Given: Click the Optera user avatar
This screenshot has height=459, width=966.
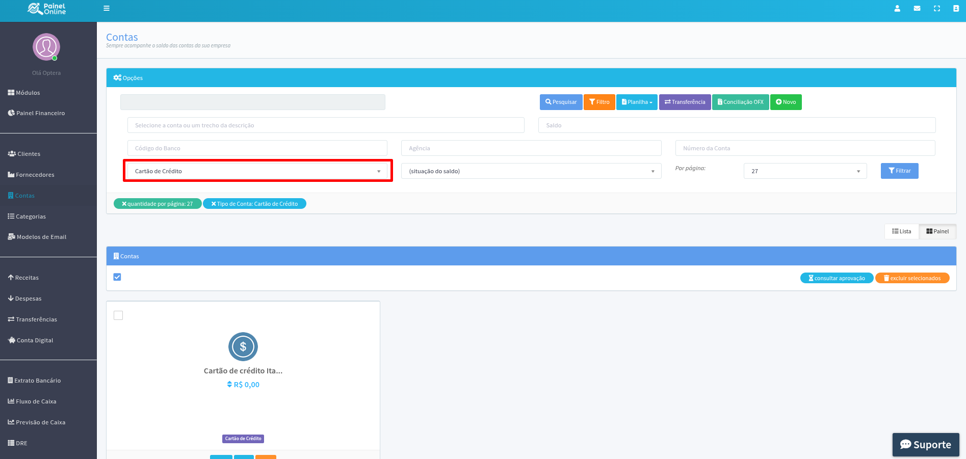Looking at the screenshot, I should coord(46,47).
